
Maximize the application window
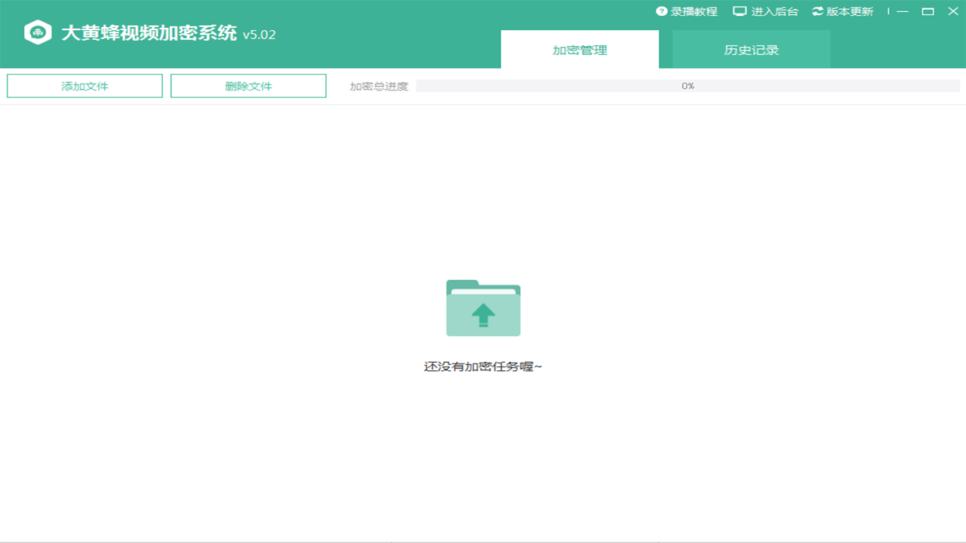[927, 11]
